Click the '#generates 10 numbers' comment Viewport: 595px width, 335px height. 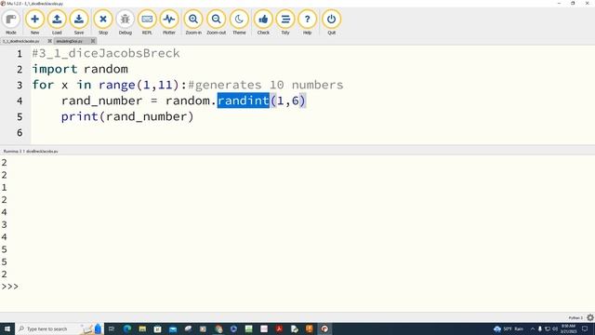coord(266,85)
